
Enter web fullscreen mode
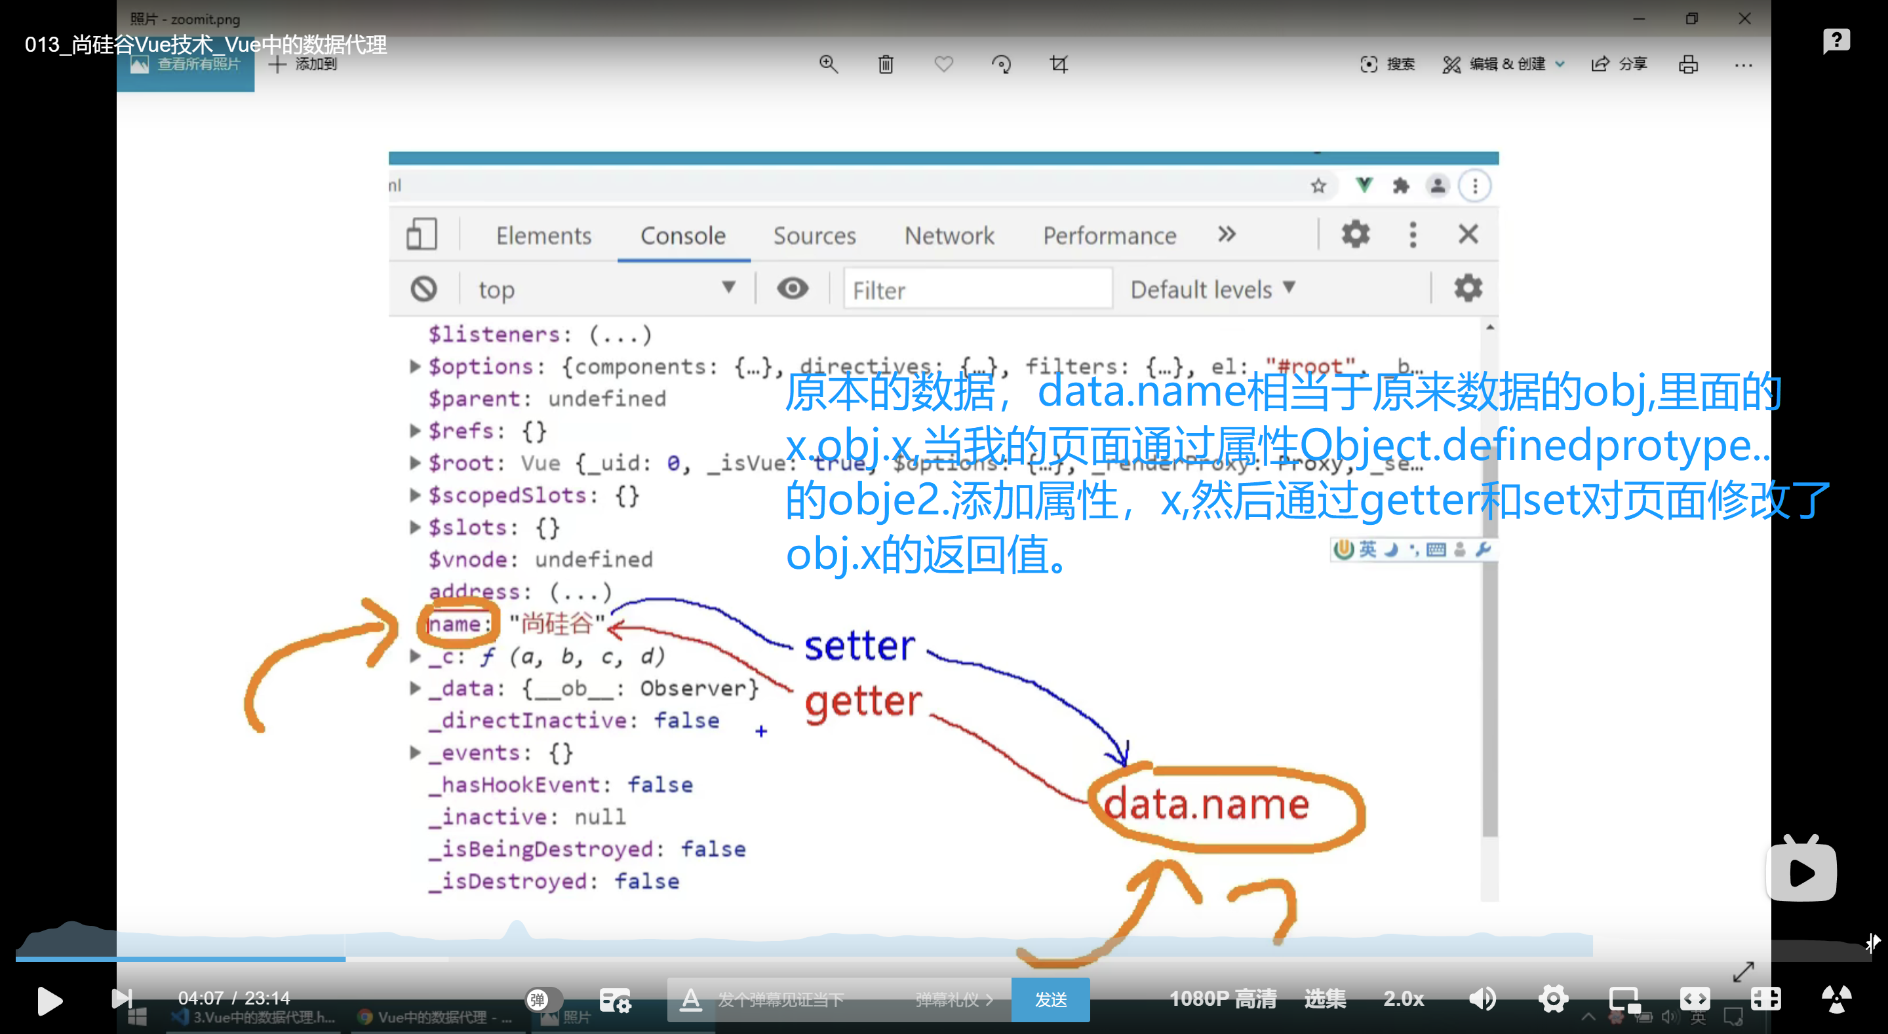pyautogui.click(x=1765, y=999)
